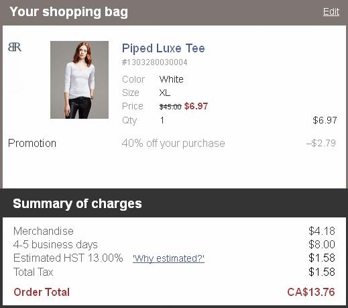
Task: Click the Estimated HST 13.00% label
Action: pyautogui.click(x=68, y=258)
